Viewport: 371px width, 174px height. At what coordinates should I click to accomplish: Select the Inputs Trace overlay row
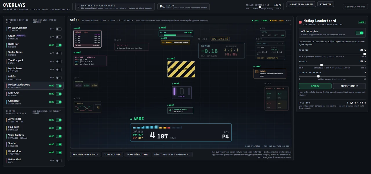pos(34,70)
